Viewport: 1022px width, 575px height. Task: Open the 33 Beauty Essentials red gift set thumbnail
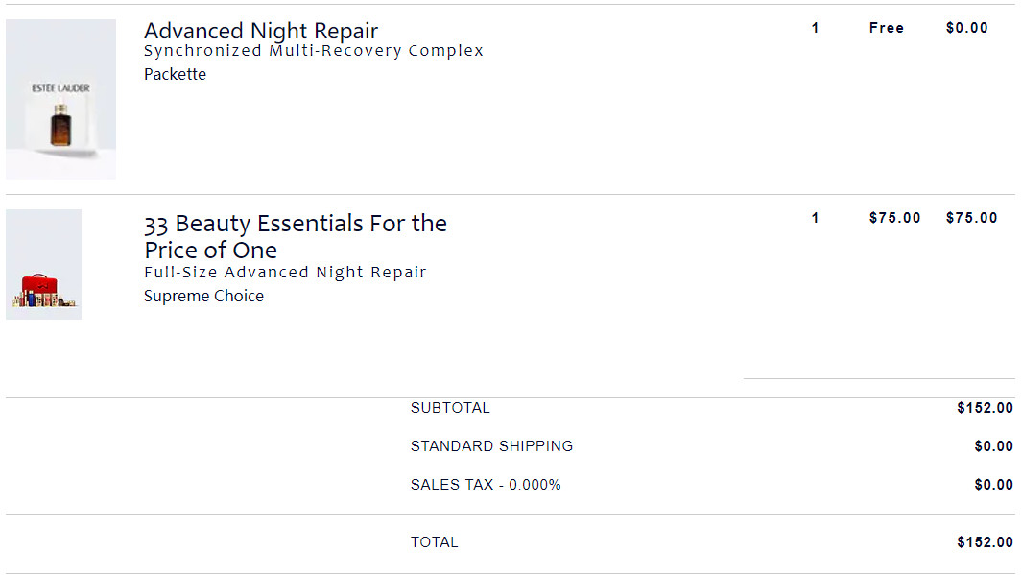coord(44,264)
